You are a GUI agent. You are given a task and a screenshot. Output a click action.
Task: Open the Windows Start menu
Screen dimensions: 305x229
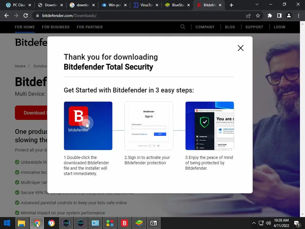pyautogui.click(x=7, y=223)
